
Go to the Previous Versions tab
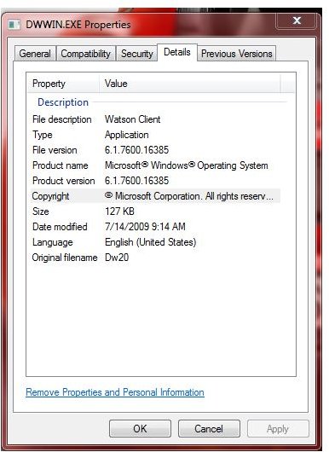point(237,54)
